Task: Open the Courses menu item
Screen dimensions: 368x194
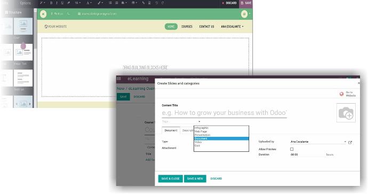Action: 187,27
